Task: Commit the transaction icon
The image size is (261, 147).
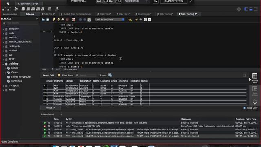Action: [x=80, y=20]
